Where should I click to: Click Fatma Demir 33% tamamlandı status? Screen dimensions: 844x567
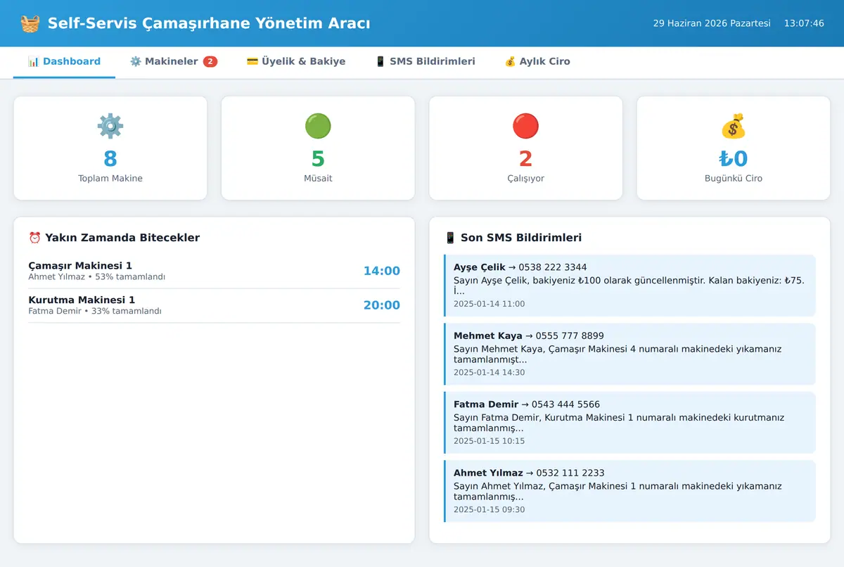(95, 311)
